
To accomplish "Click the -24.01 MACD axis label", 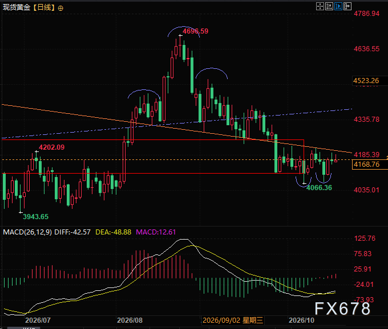I will click(x=364, y=285).
